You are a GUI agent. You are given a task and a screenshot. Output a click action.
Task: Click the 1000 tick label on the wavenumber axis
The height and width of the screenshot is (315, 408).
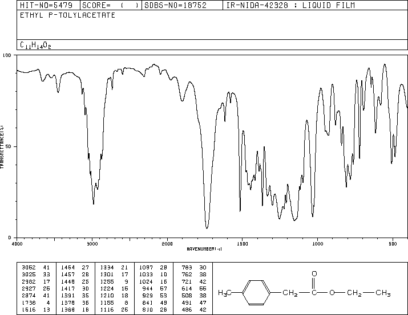(317, 244)
